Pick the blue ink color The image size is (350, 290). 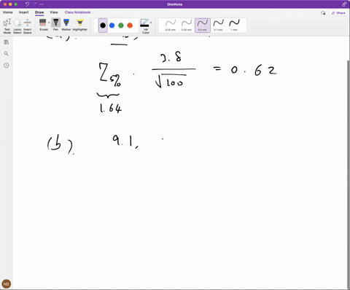[x=112, y=26]
